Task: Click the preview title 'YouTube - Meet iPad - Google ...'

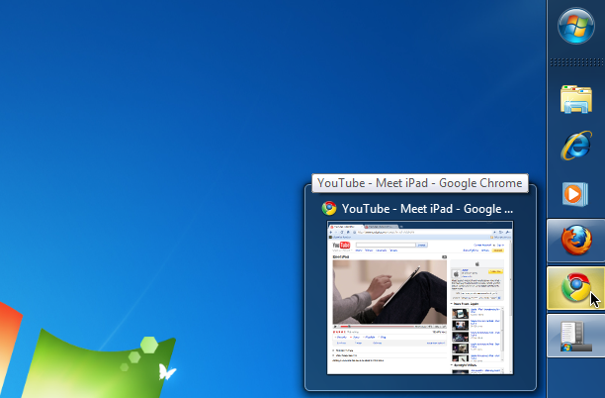Action: (x=427, y=209)
